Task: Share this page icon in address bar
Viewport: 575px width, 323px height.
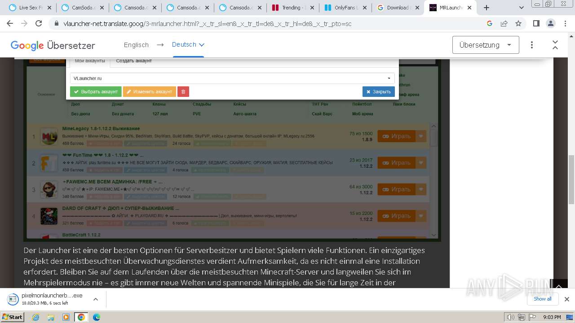Action: pyautogui.click(x=504, y=24)
